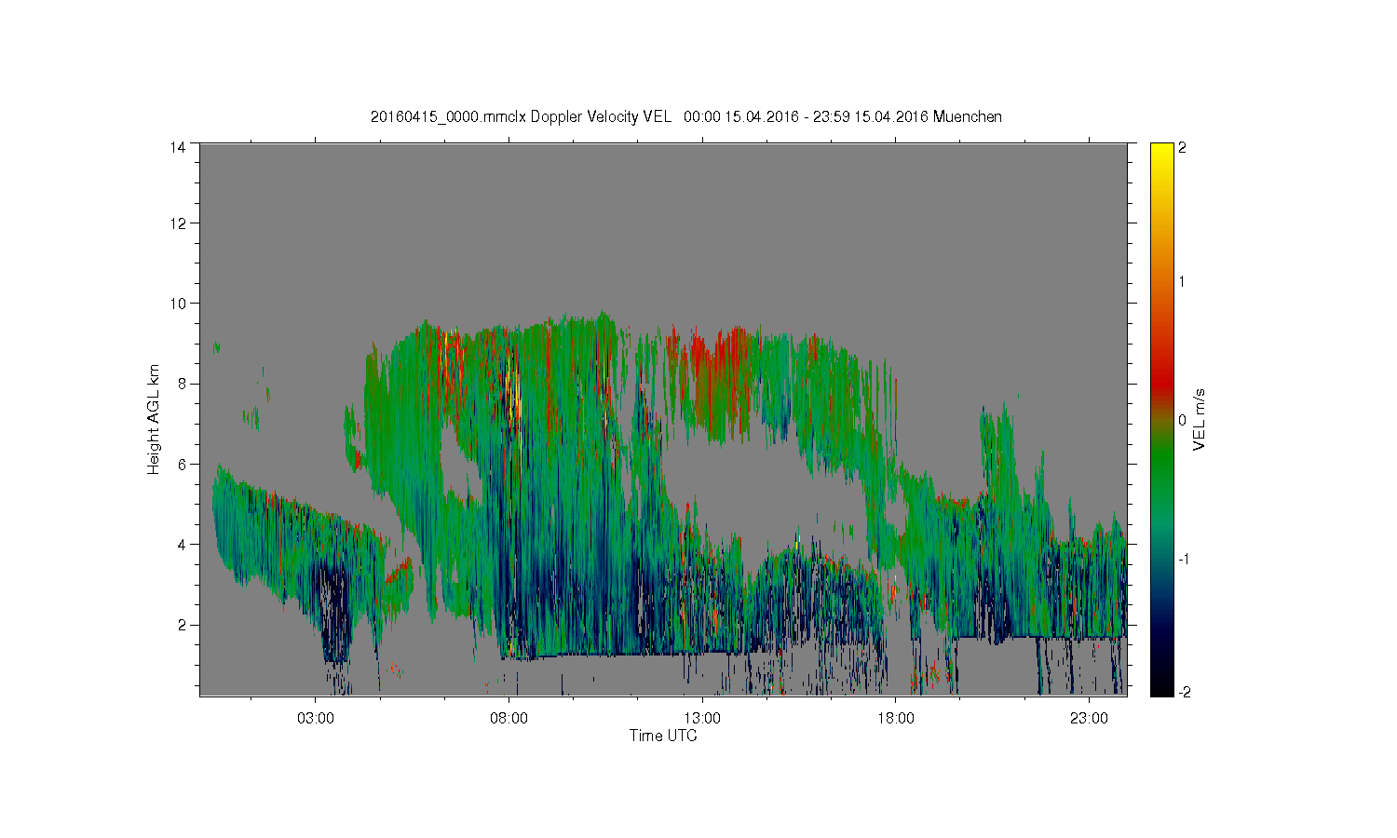Click the 12 km height tick label

pyautogui.click(x=178, y=223)
